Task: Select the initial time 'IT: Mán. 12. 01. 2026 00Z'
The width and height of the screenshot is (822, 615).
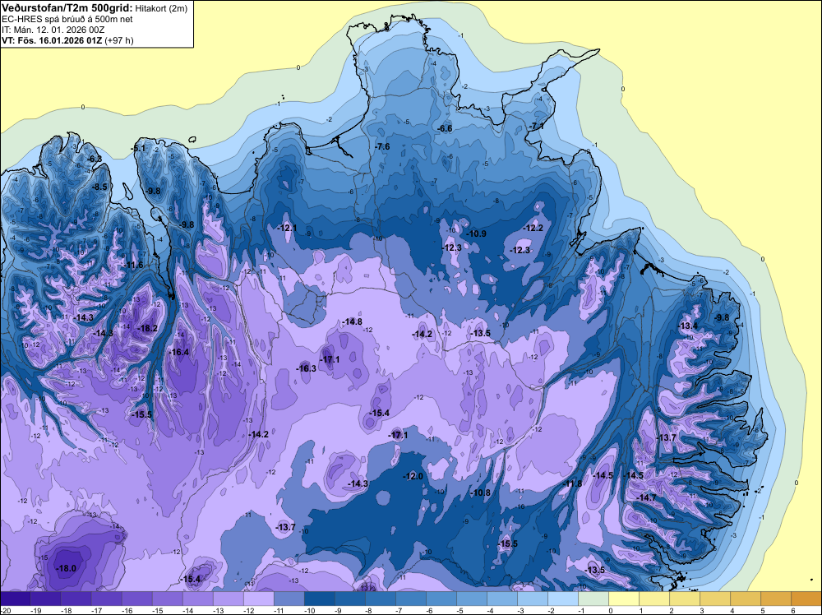Action: coord(53,30)
